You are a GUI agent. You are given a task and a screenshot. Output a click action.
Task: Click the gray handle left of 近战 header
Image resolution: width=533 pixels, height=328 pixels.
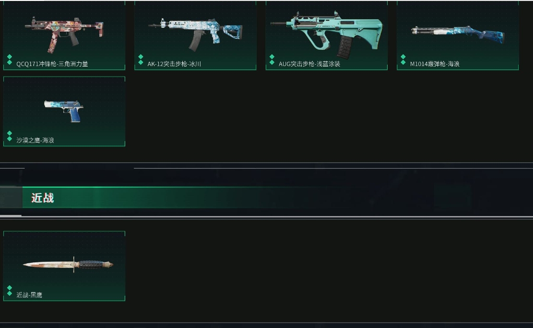[11, 197]
